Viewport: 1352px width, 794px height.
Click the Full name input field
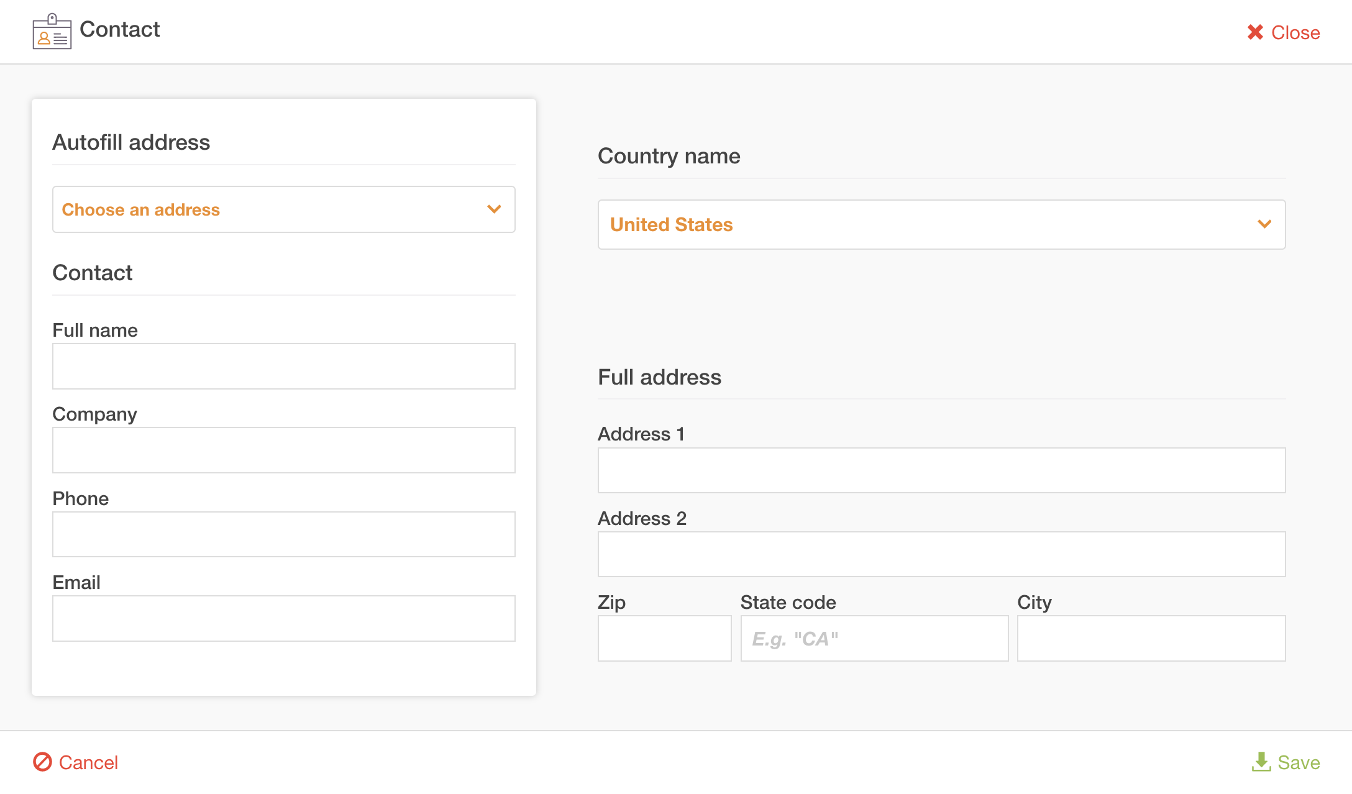(x=283, y=366)
